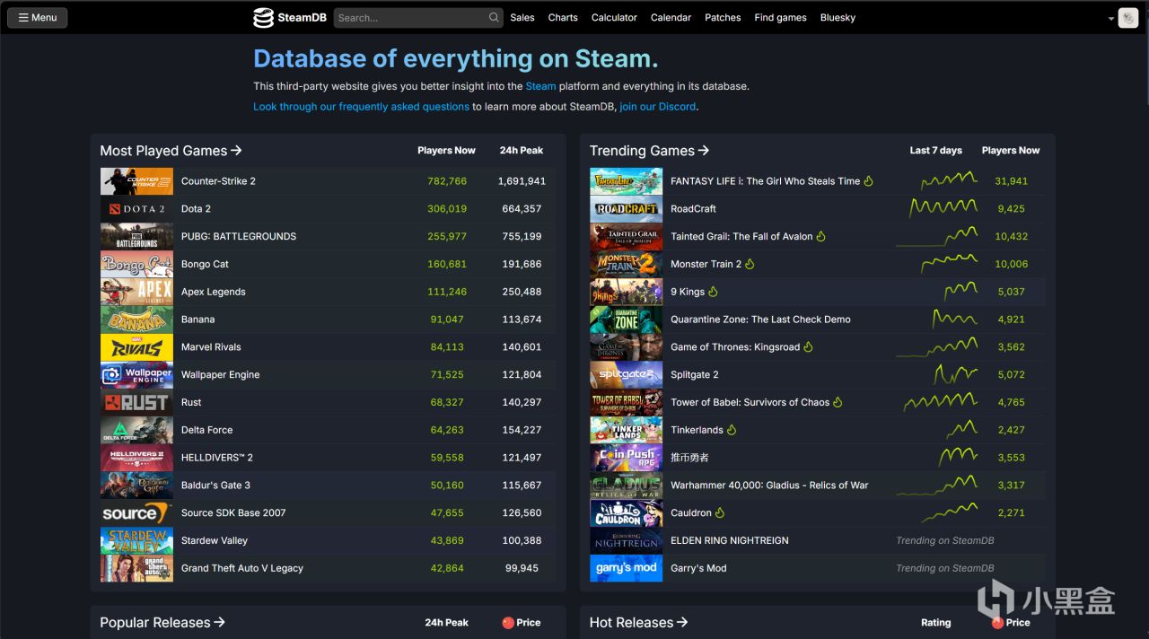Open the 推币勇者 game title
The width and height of the screenshot is (1149, 639).
tap(689, 458)
